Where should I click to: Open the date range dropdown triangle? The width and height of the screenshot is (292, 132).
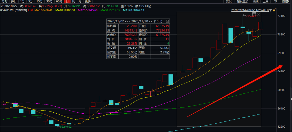(x=271, y=10)
